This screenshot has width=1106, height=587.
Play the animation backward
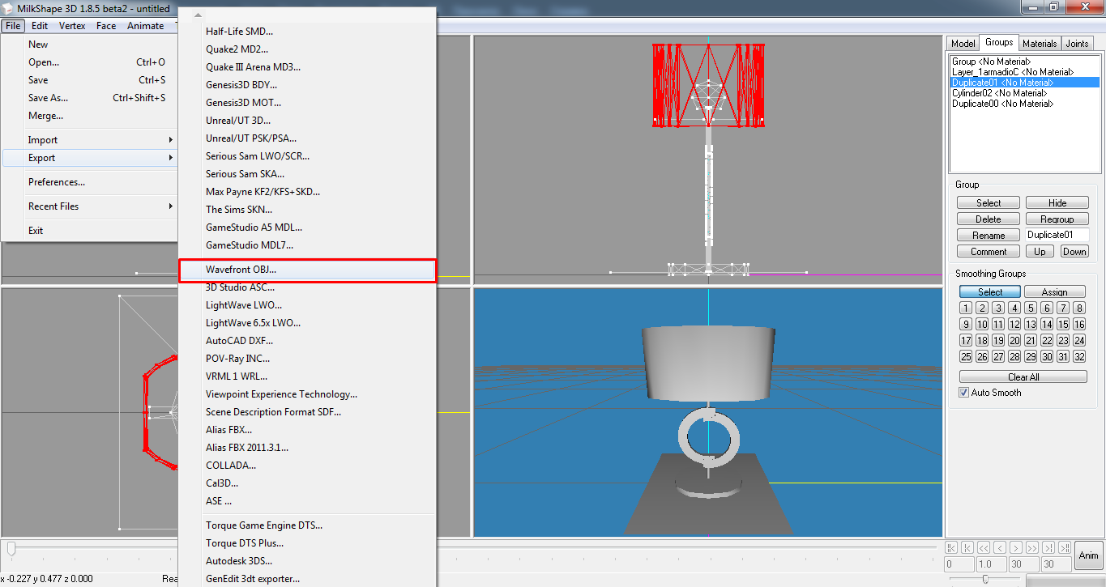tap(984, 548)
